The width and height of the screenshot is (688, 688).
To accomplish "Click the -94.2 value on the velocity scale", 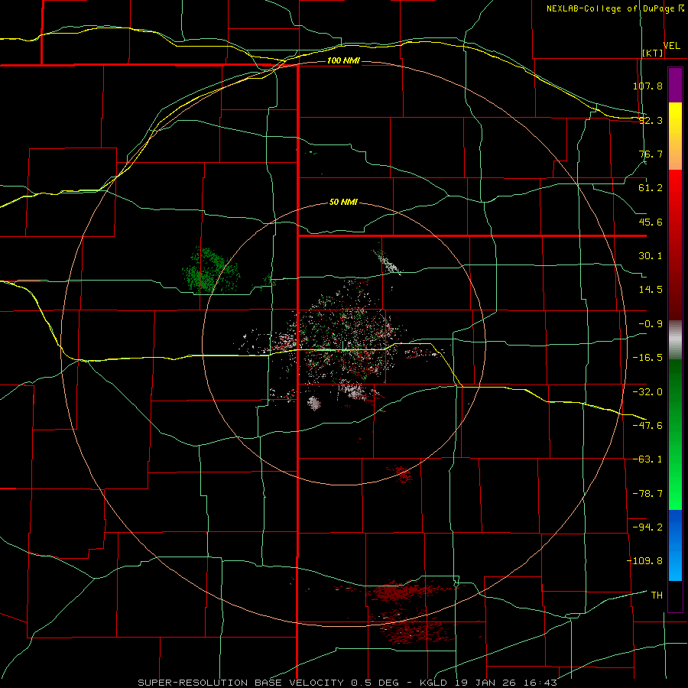I will click(647, 527).
